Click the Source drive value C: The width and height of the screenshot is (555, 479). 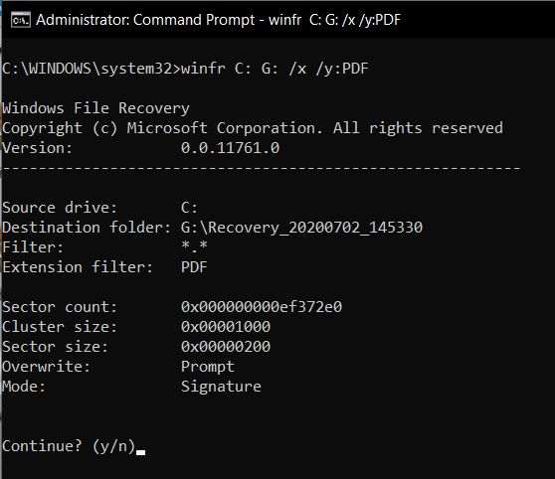pos(189,208)
